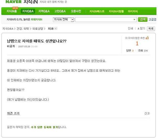Viewport: 158px width, 138px height.
Task: Click the green 검색 search button
Action: pos(143,19)
